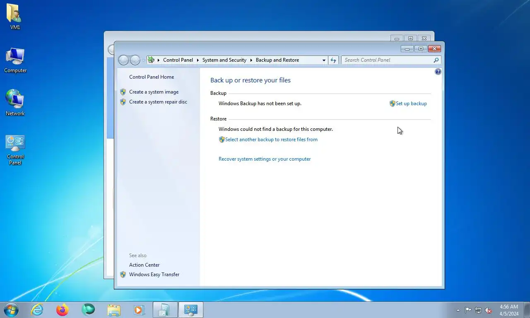Click the network status tray icon
This screenshot has width=530, height=318.
[478, 310]
